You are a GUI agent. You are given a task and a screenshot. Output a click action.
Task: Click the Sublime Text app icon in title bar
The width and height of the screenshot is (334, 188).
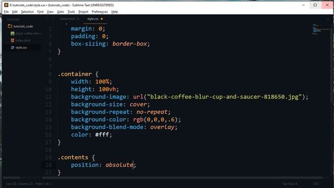click(6, 5)
